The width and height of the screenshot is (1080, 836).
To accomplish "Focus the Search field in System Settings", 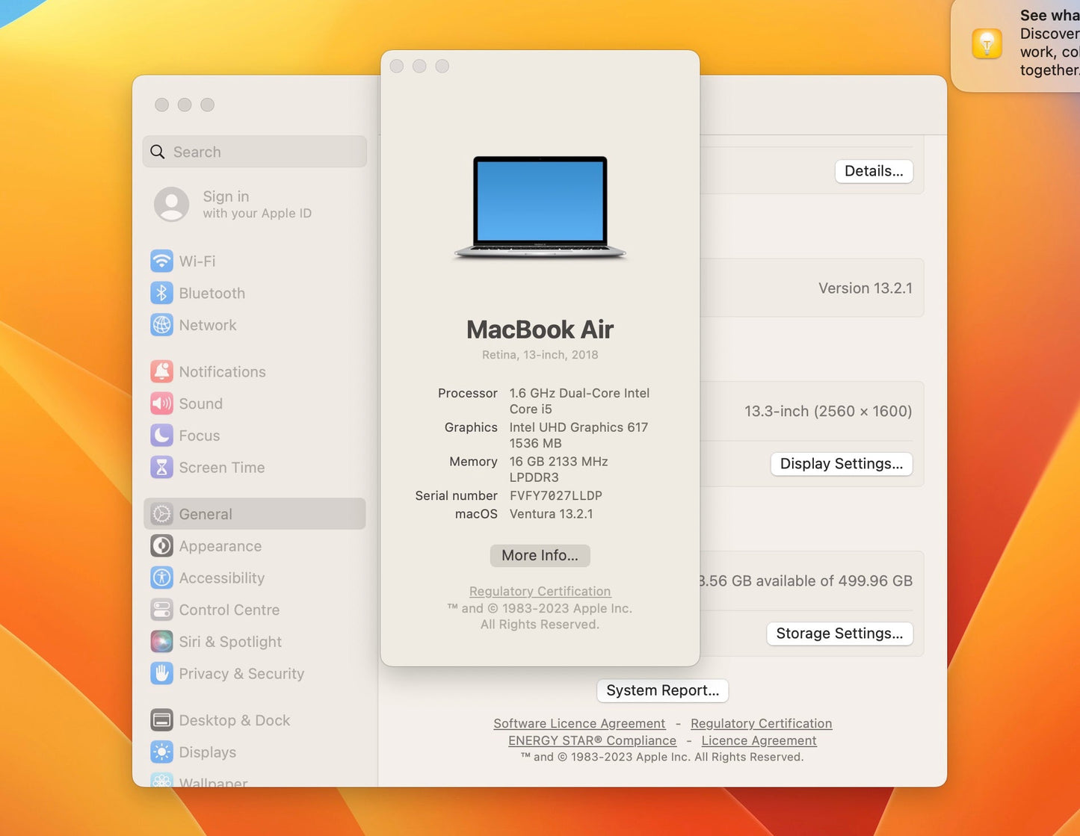I will click(x=255, y=152).
